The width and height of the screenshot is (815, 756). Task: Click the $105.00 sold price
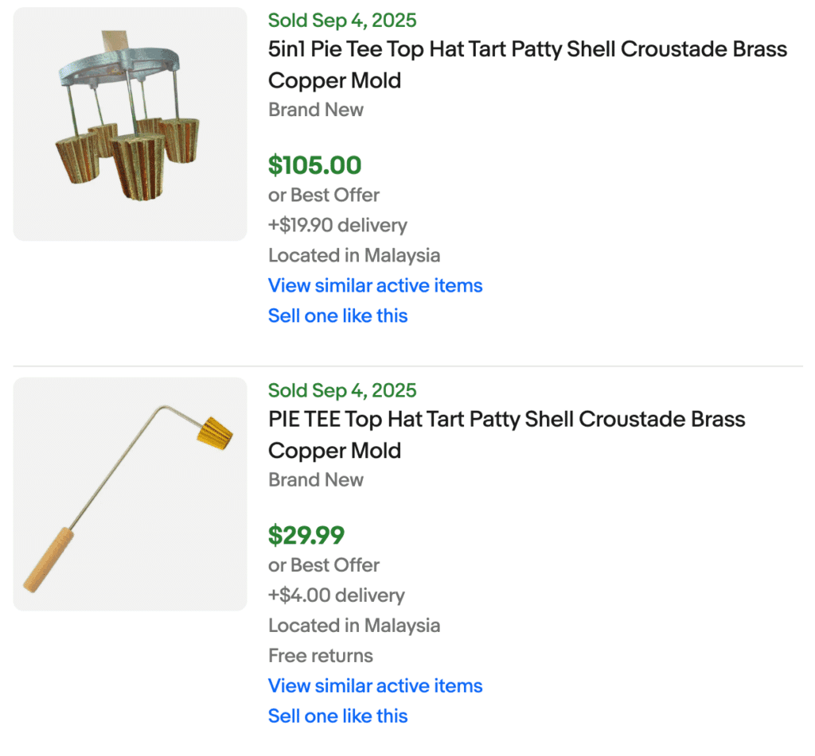(314, 165)
